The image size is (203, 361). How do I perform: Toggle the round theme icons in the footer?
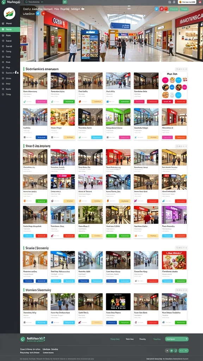172,351
